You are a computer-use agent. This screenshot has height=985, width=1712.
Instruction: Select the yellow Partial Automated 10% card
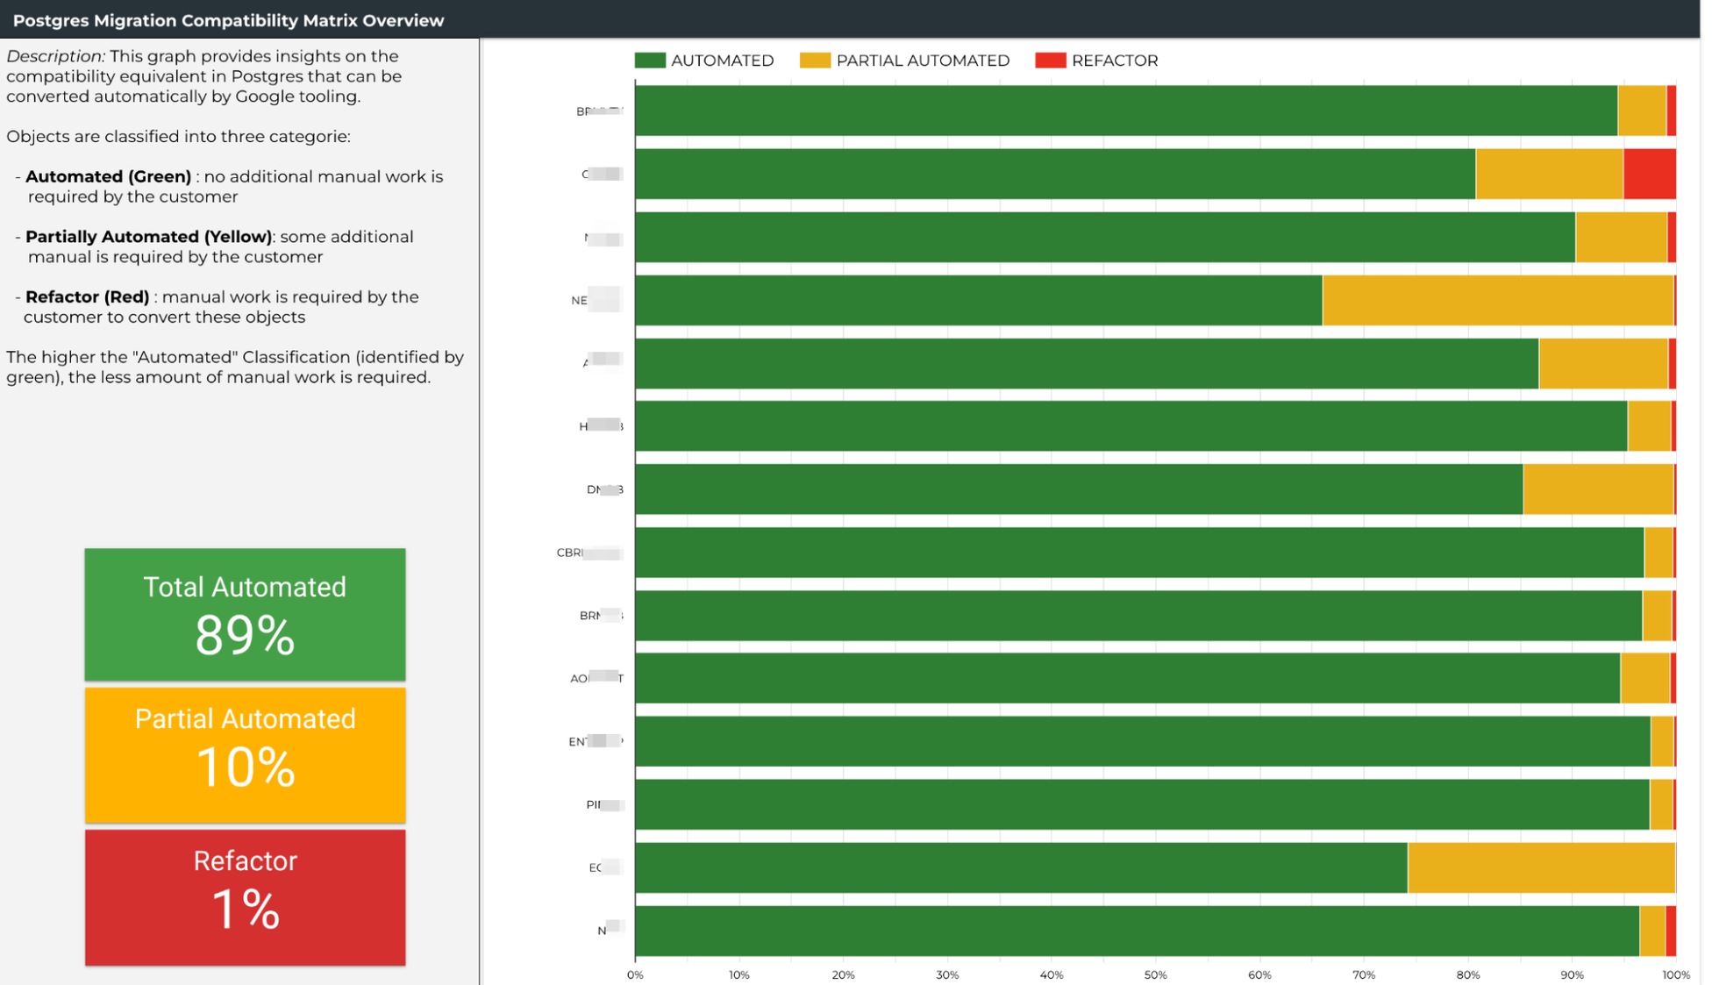(245, 755)
